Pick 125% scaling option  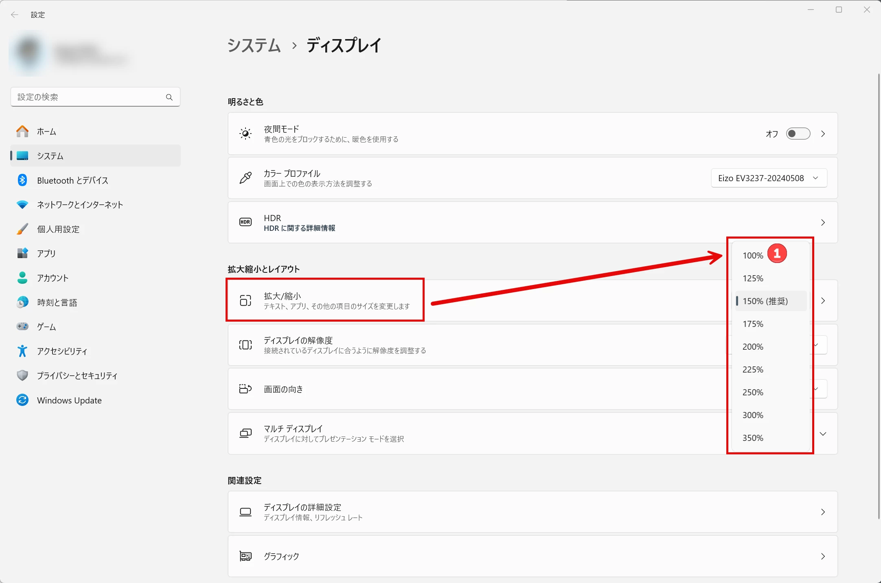tap(753, 278)
